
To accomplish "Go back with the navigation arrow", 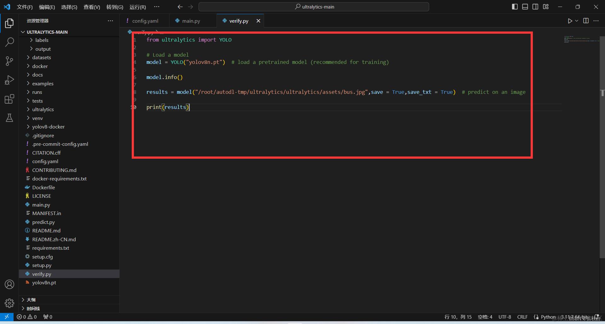I will click(180, 7).
